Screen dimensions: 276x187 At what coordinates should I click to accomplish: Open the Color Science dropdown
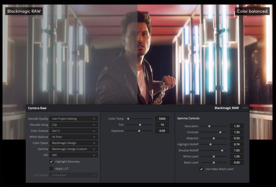coord(74,131)
